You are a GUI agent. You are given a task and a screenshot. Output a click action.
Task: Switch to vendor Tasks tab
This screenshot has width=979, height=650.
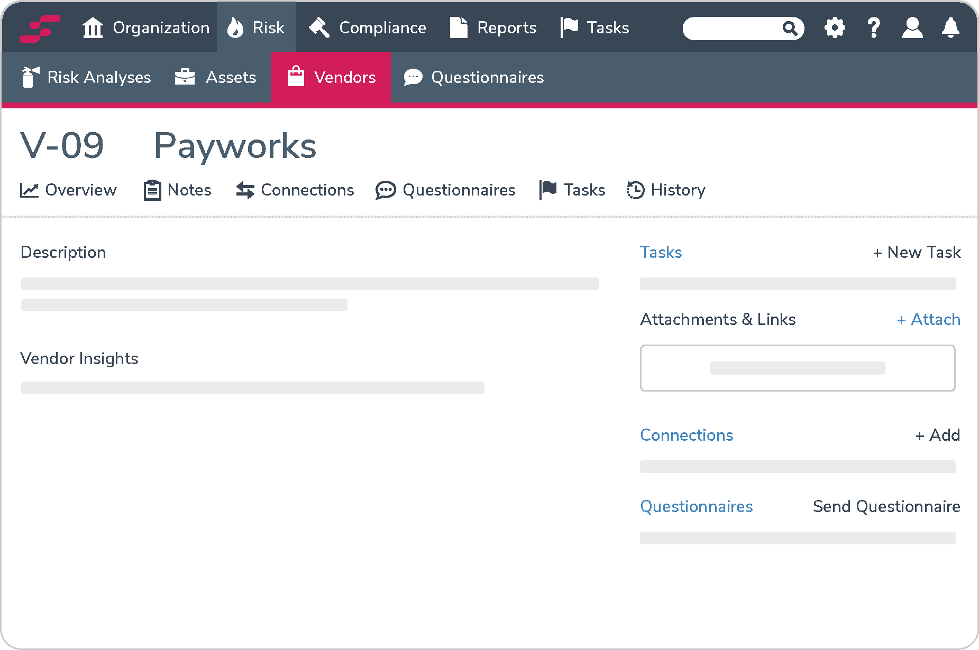572,190
